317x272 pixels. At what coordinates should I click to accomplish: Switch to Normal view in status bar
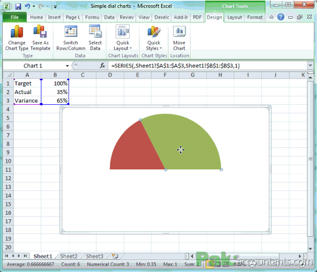[x=209, y=264]
